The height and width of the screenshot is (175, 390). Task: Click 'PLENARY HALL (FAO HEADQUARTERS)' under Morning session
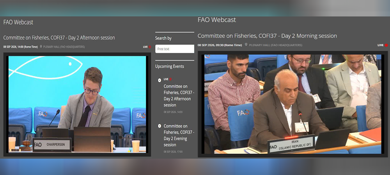click(276, 45)
